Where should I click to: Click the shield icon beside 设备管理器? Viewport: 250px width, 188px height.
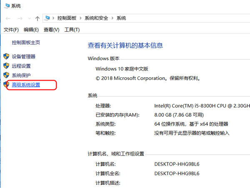tap(6, 56)
